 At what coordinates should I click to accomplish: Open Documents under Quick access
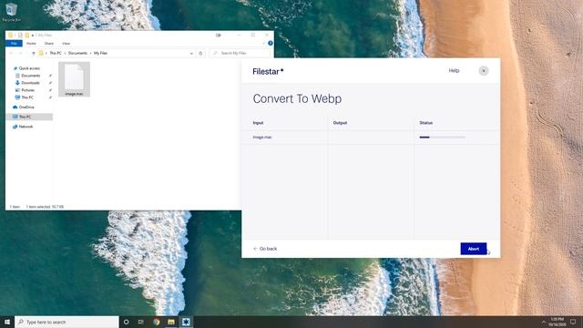click(30, 76)
